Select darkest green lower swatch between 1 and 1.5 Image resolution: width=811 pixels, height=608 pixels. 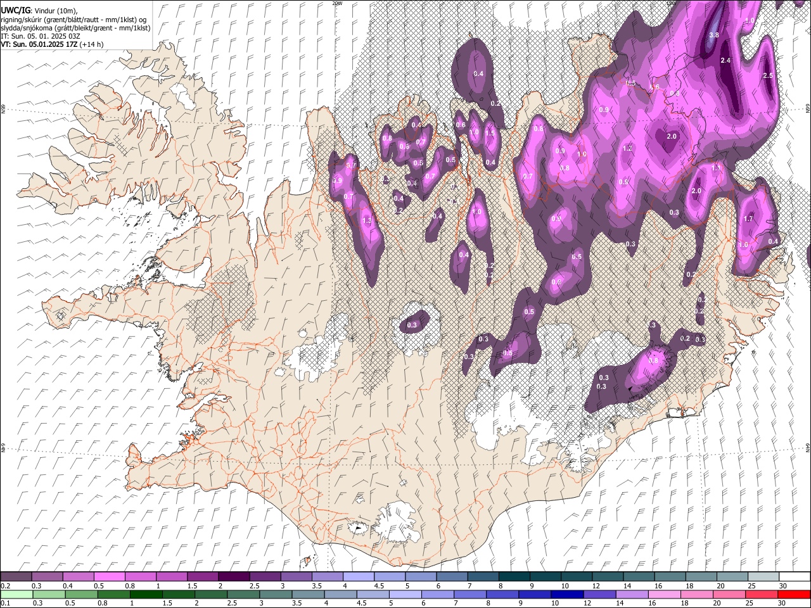coord(146,594)
